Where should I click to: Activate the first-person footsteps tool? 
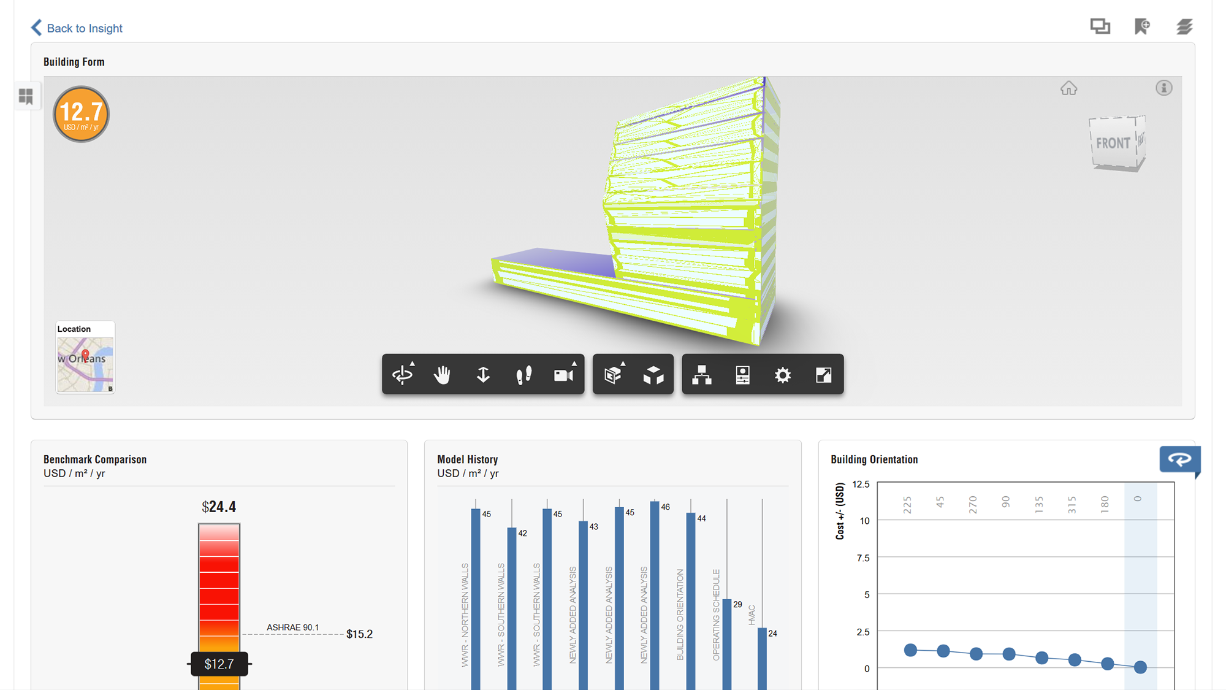(x=524, y=374)
